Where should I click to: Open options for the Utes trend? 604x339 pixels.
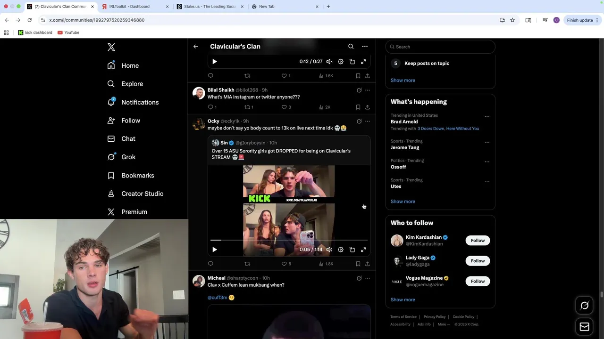click(x=487, y=181)
